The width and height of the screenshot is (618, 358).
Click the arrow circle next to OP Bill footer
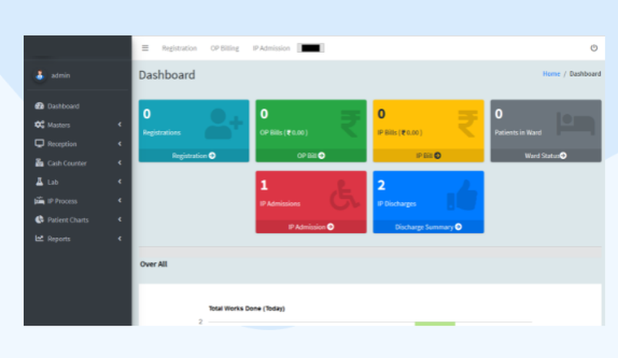321,156
